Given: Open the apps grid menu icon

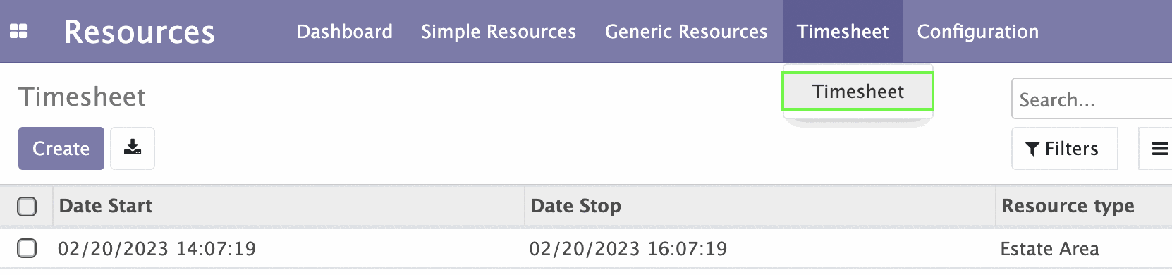Looking at the screenshot, I should click(x=18, y=32).
